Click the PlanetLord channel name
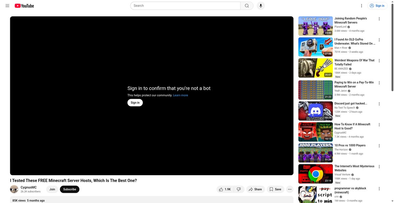 coord(340,27)
